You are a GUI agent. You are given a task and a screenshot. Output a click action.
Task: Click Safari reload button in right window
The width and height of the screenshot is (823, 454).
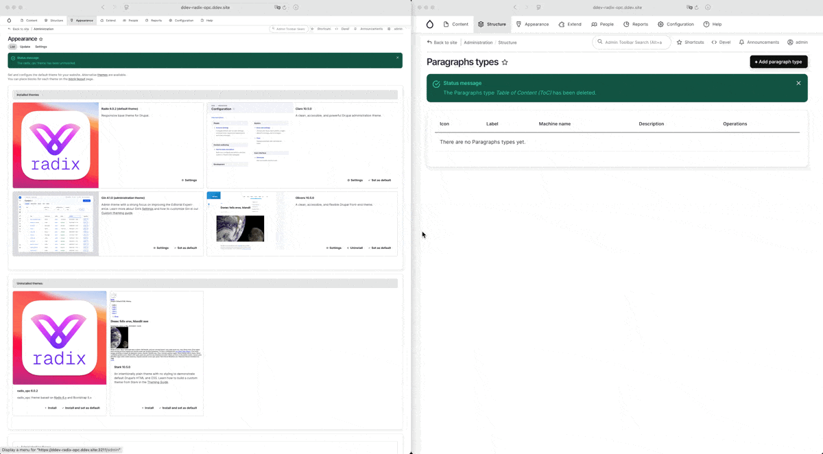697,8
